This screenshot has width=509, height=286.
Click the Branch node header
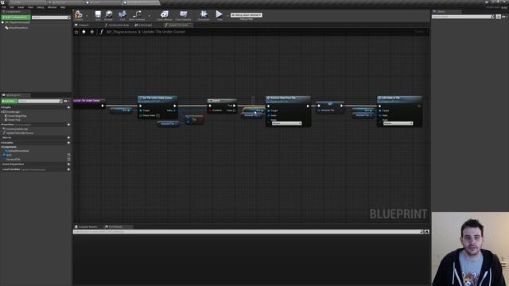point(222,101)
